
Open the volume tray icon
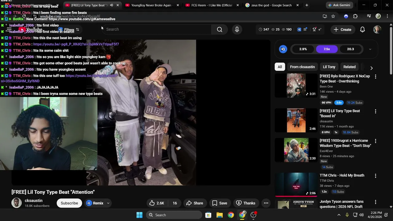361,215
